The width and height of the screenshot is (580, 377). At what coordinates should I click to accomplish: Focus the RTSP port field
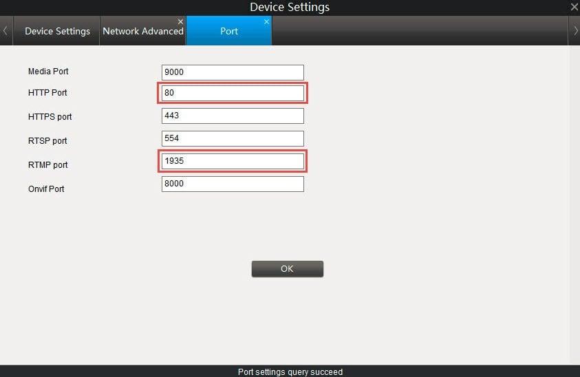click(233, 138)
